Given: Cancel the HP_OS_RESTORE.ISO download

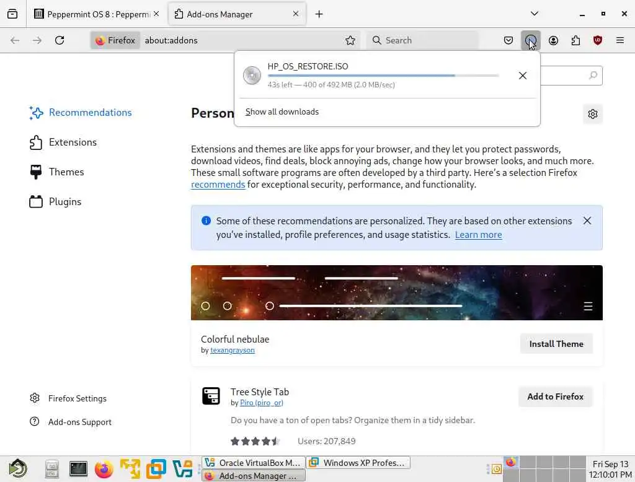Looking at the screenshot, I should pos(522,76).
